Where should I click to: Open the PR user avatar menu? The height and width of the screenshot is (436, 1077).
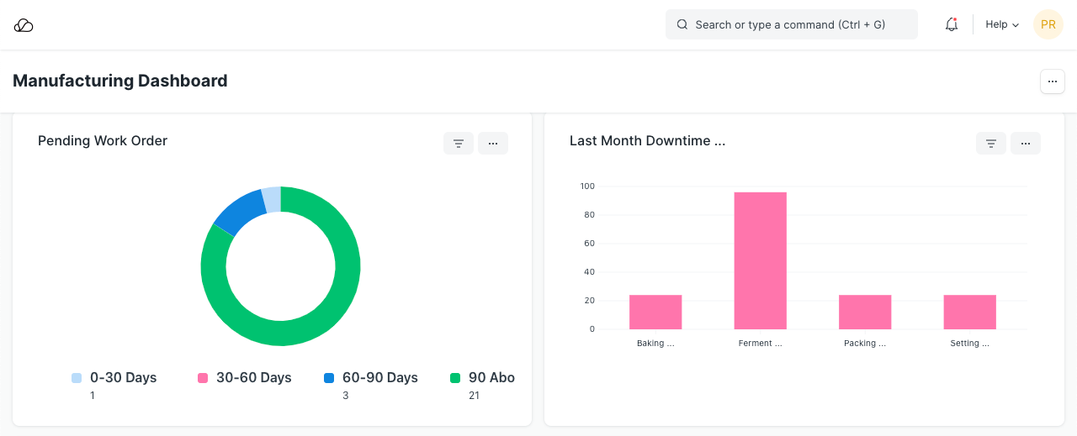(1048, 25)
